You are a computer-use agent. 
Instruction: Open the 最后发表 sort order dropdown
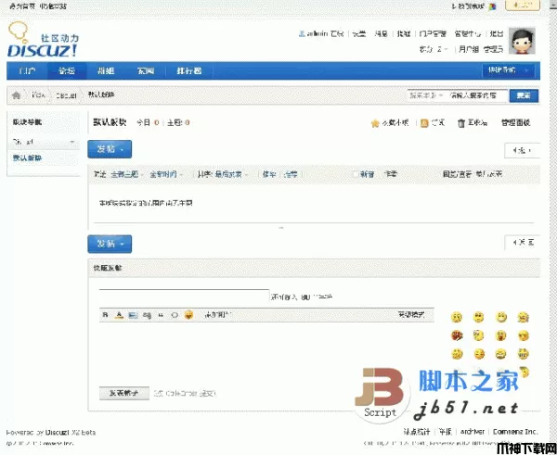click(x=229, y=173)
